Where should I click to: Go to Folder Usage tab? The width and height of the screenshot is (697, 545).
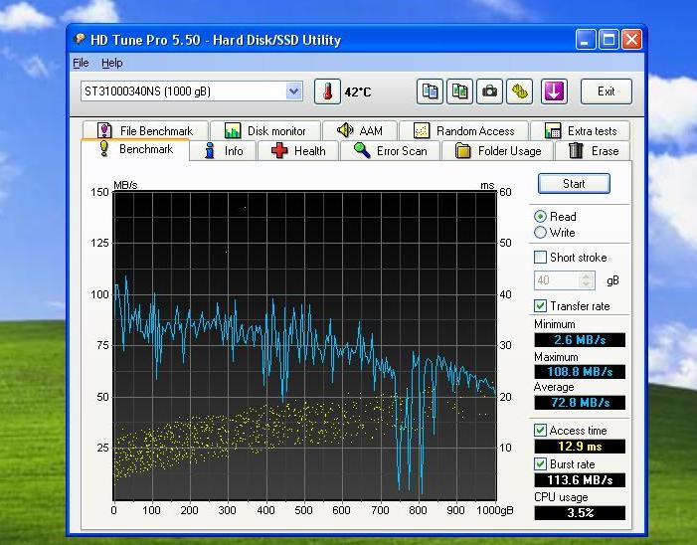pyautogui.click(x=498, y=151)
